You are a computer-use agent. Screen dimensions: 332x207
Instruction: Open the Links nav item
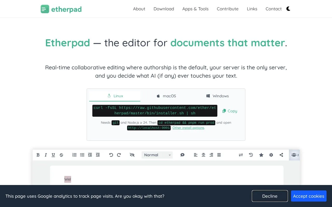(x=252, y=9)
